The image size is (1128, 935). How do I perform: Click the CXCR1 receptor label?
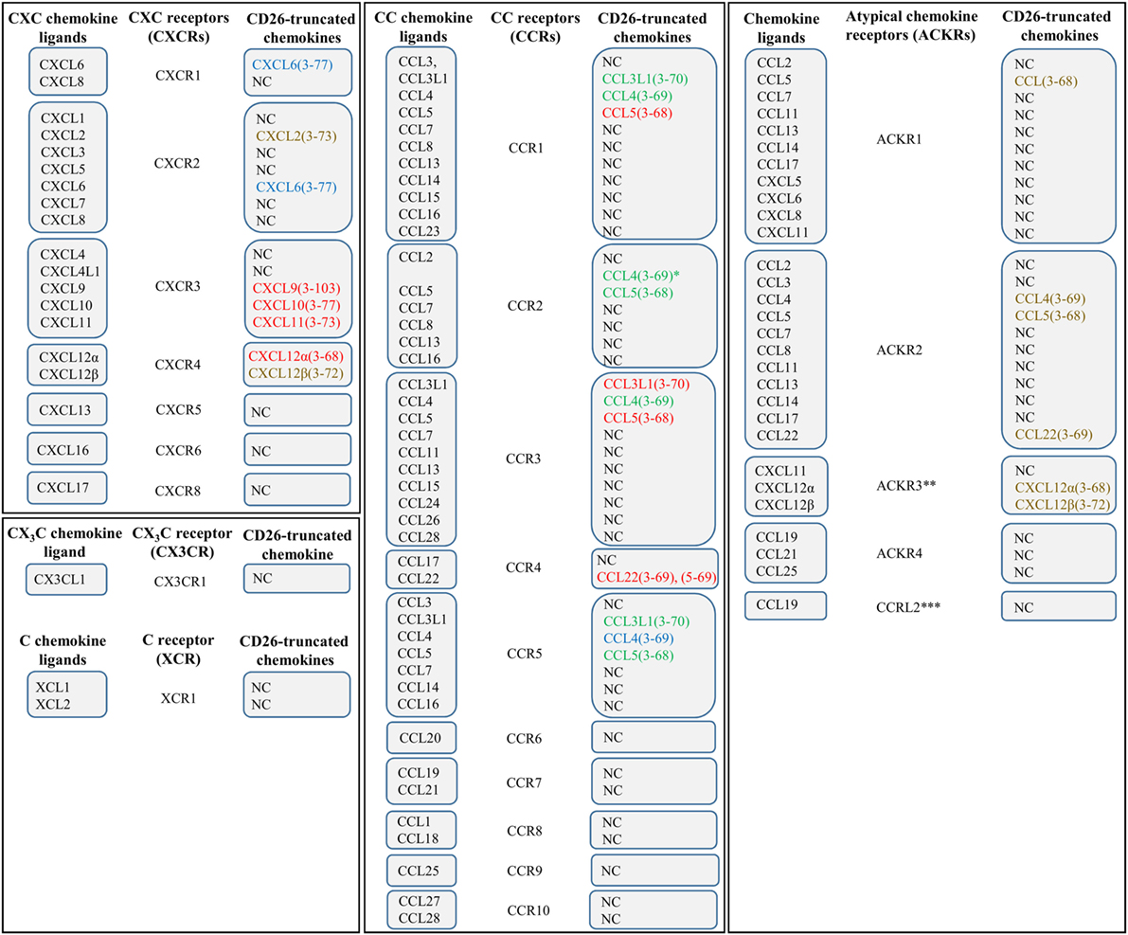coord(178,75)
